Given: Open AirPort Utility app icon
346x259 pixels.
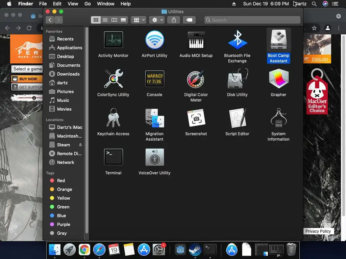Looking at the screenshot, I should pos(154,40).
